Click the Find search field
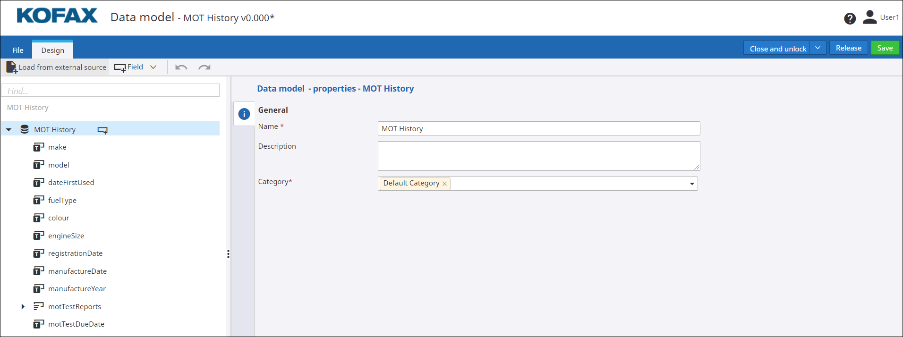The width and height of the screenshot is (903, 337). 111,91
